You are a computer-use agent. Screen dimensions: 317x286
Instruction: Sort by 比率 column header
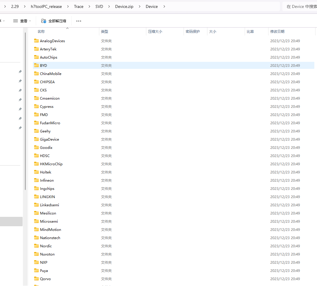coord(250,31)
